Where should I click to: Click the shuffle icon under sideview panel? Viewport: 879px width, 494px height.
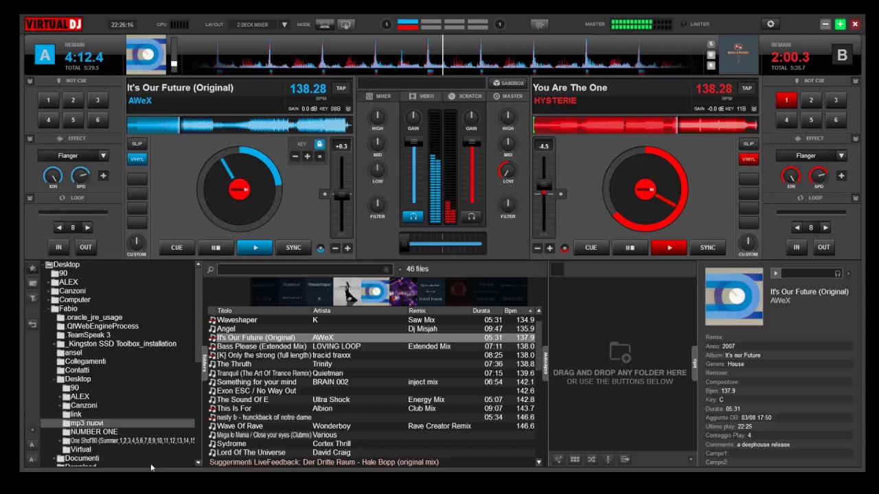591,459
